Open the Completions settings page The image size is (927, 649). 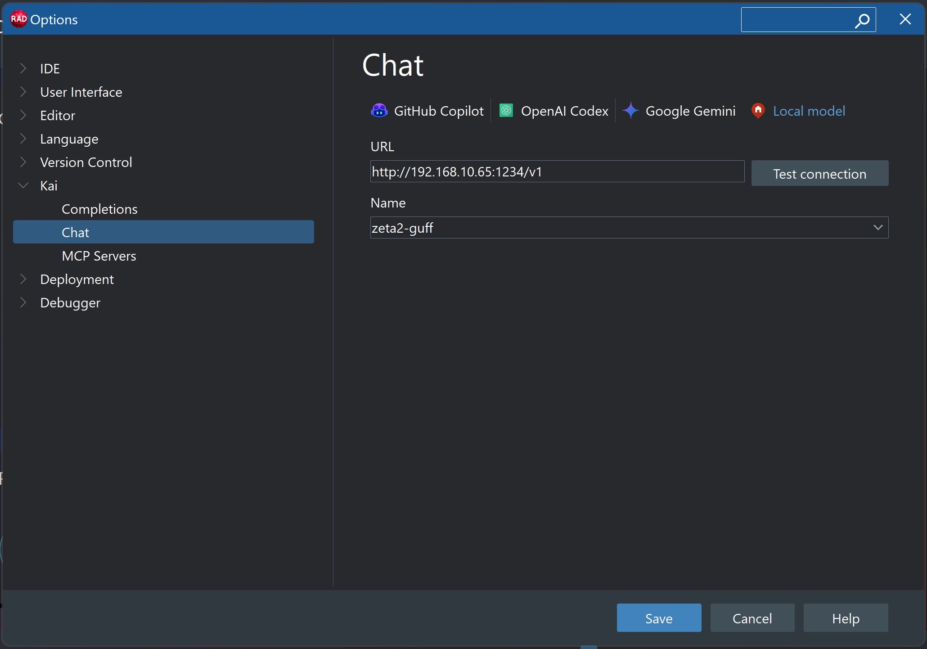[x=99, y=209]
